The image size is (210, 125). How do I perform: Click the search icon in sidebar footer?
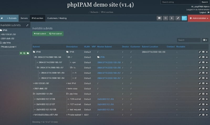[24, 53]
